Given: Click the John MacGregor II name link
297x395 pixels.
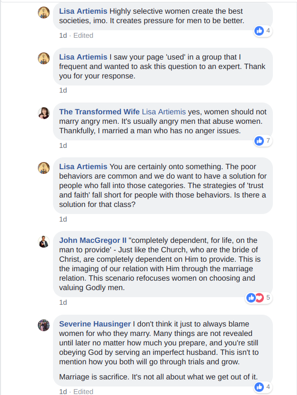Looking at the screenshot, I should 92,240.
